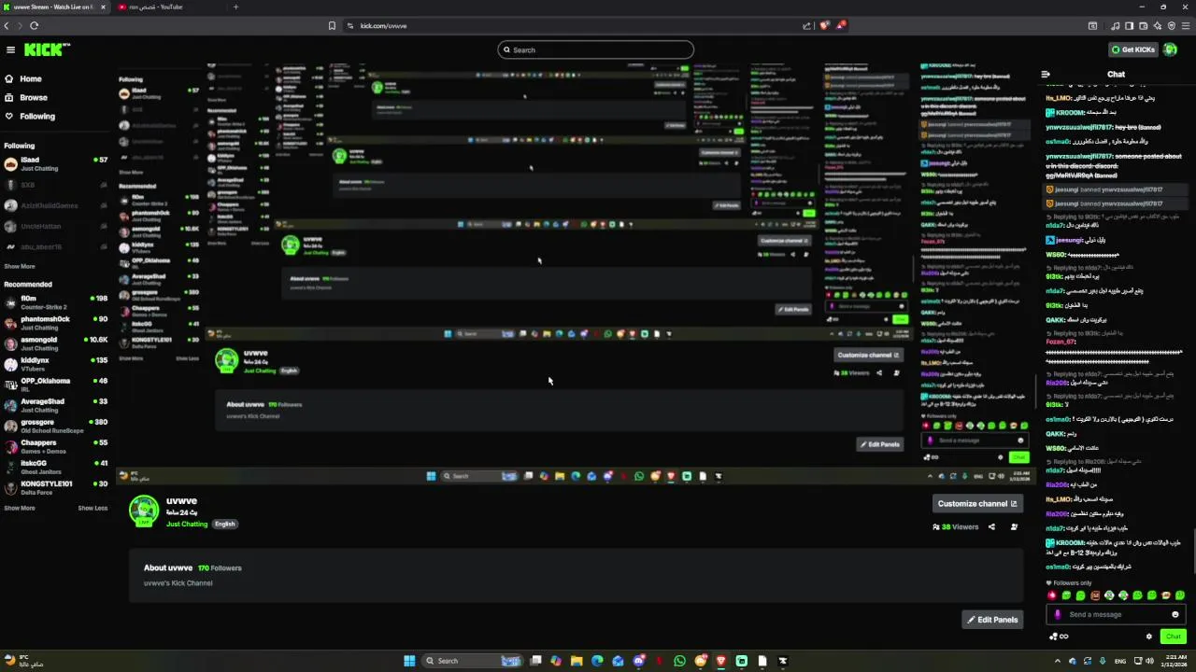Open AzizKhalidGames followed channel
The image size is (1196, 672).
(x=56, y=205)
